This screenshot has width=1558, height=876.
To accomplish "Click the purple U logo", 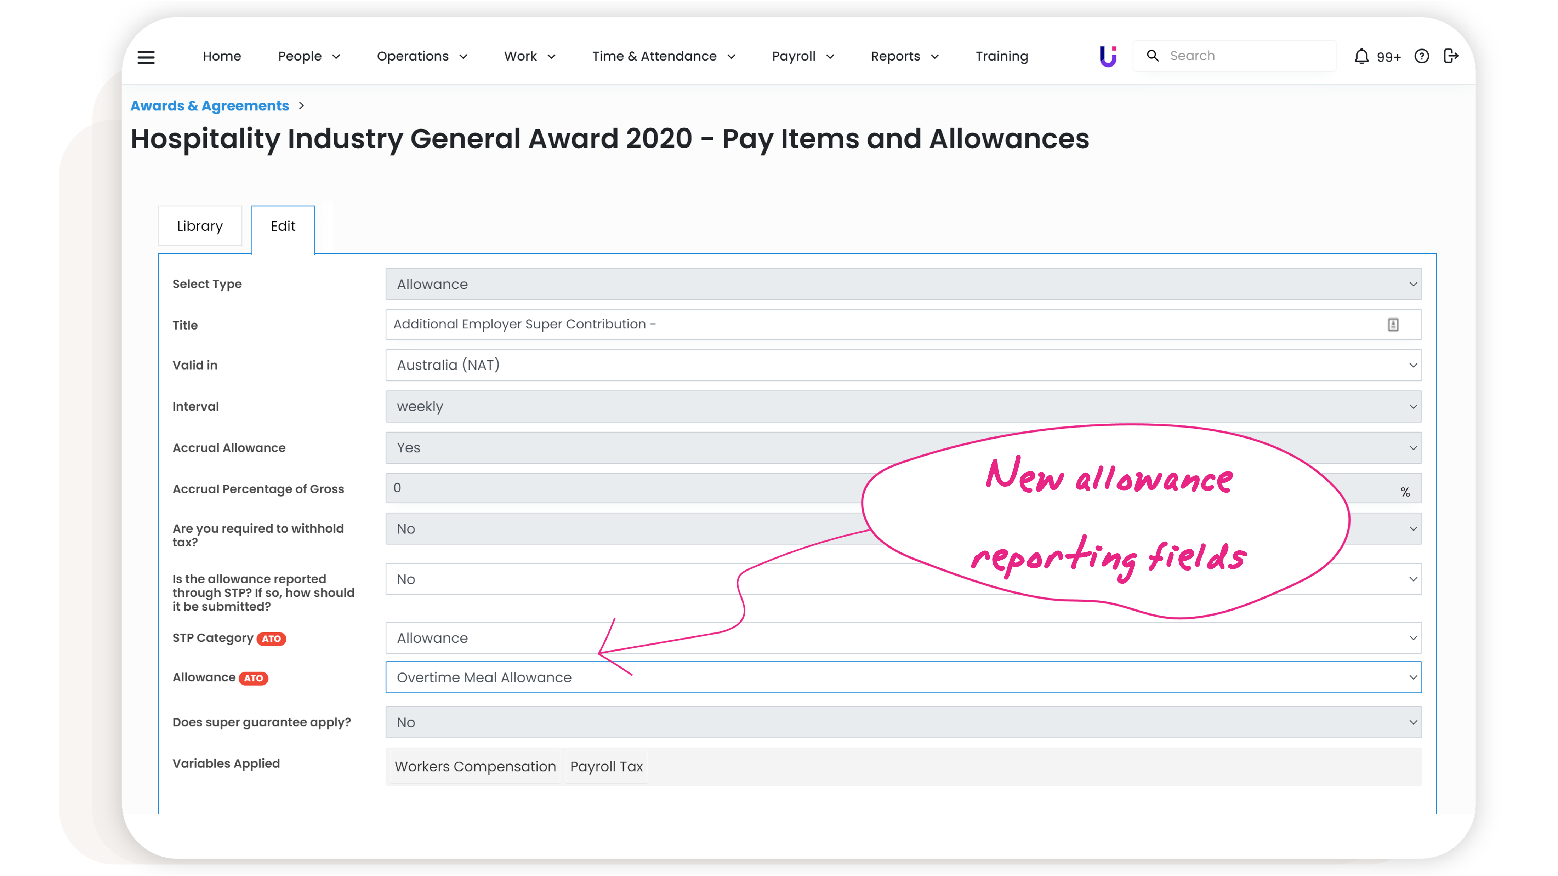I will 1107,56.
